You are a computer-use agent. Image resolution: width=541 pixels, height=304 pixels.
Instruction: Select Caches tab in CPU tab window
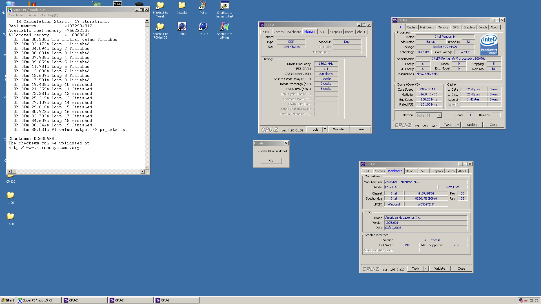point(412,27)
